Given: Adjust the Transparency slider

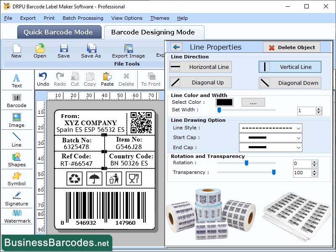Looking at the screenshot, I should tap(274, 172).
